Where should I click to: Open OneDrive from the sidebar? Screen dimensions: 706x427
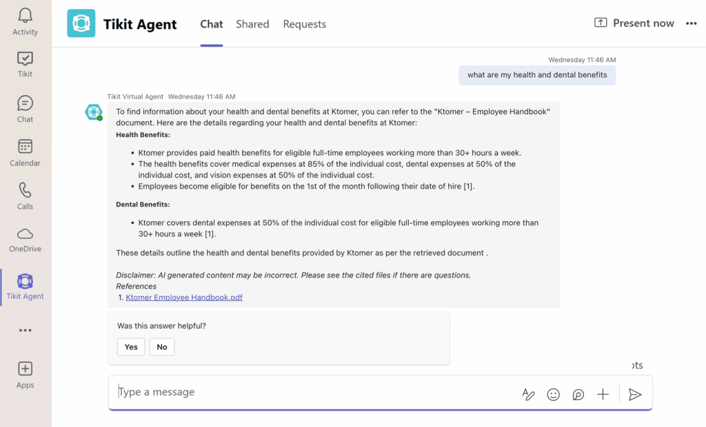coord(25,240)
